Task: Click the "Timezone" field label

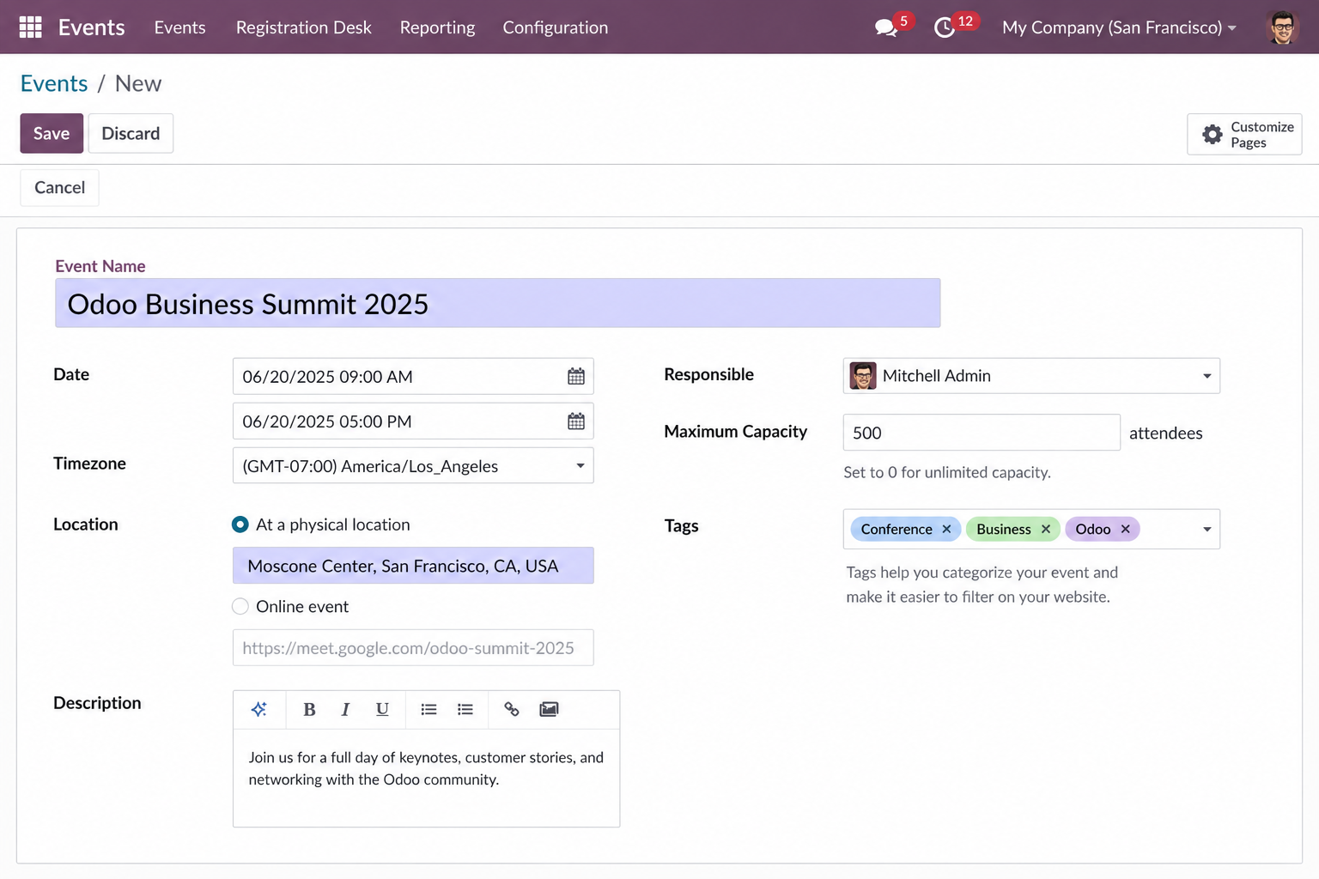Action: [89, 464]
